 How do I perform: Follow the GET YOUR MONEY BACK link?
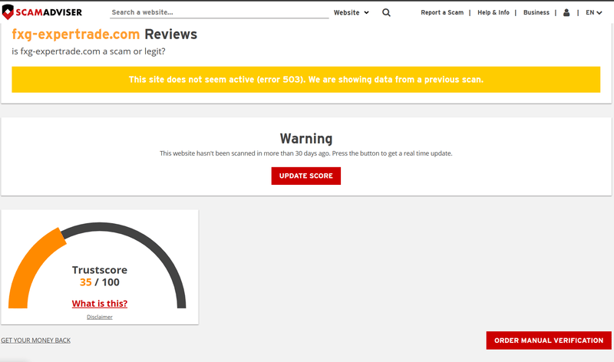tap(35, 340)
